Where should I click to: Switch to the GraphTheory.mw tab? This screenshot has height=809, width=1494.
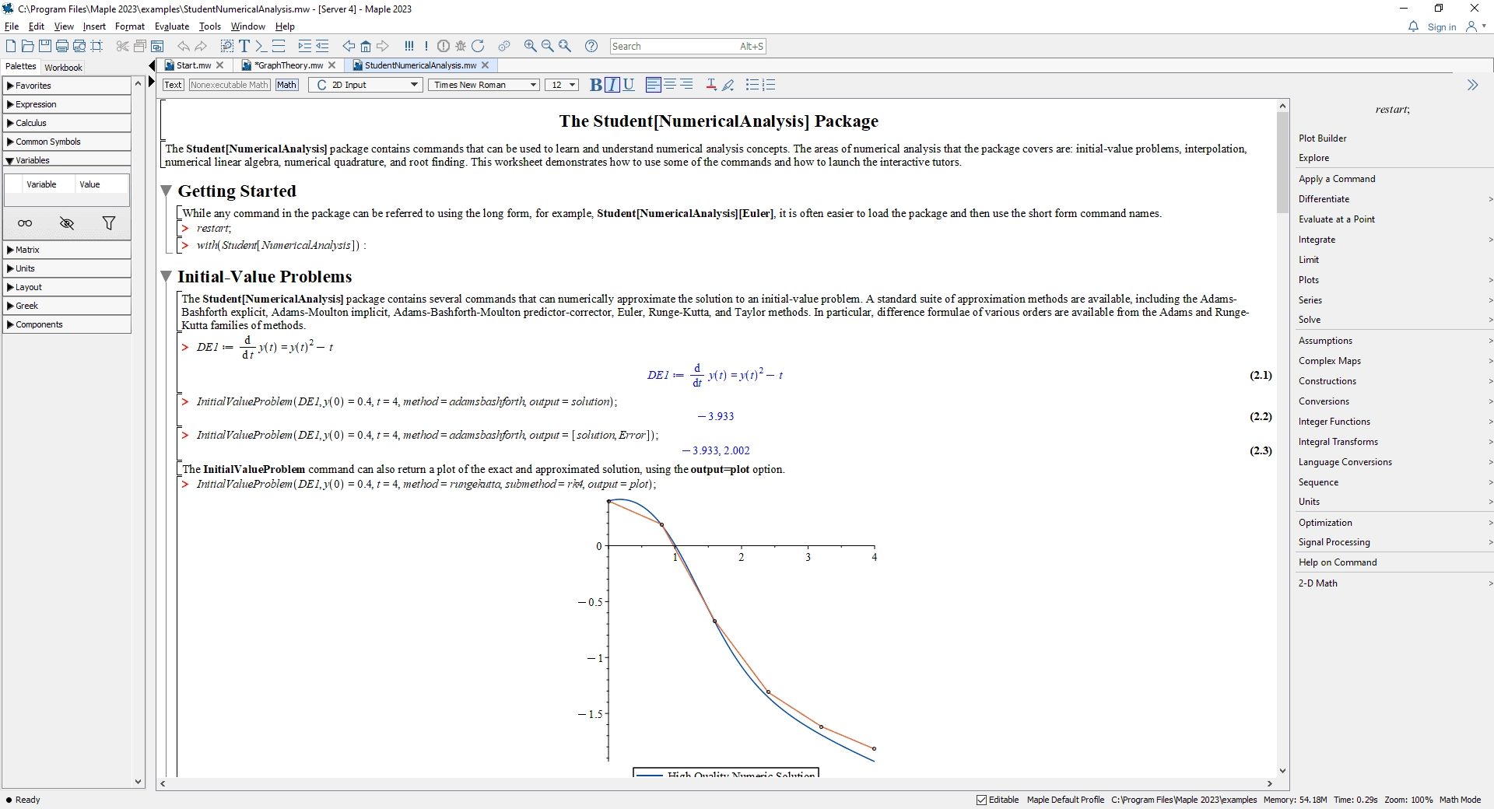(x=288, y=65)
